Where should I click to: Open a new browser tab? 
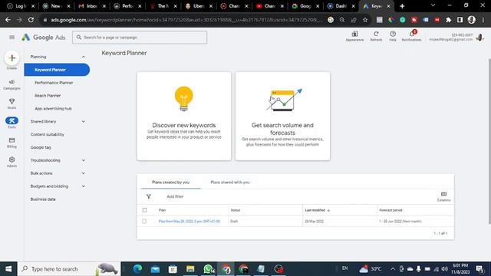tap(402, 6)
